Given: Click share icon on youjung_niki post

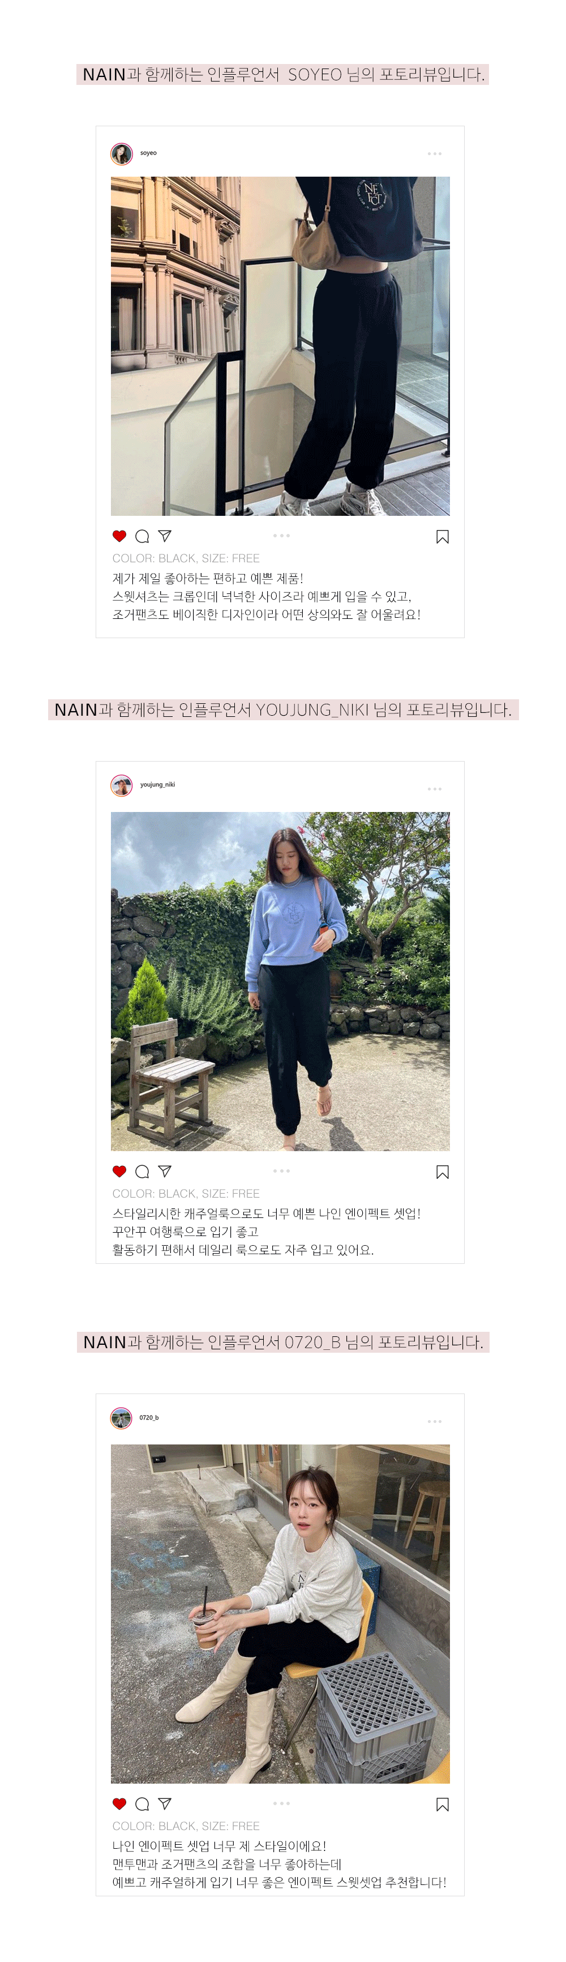Looking at the screenshot, I should (165, 1172).
